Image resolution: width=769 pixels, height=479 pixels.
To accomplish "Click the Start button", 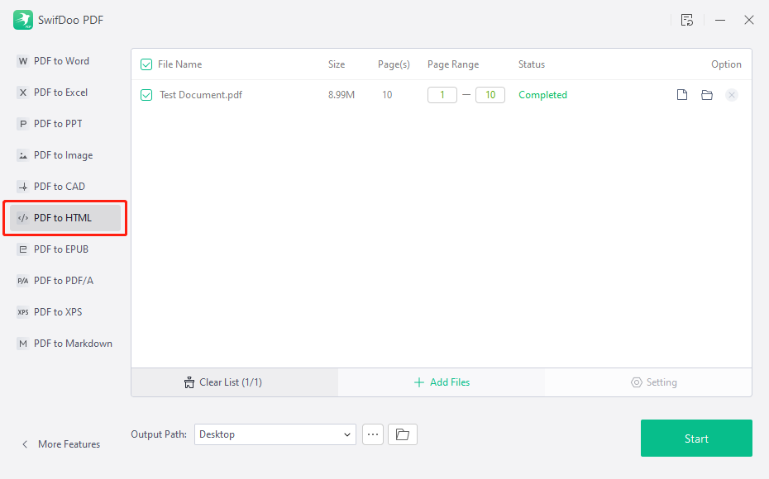I will pyautogui.click(x=696, y=439).
